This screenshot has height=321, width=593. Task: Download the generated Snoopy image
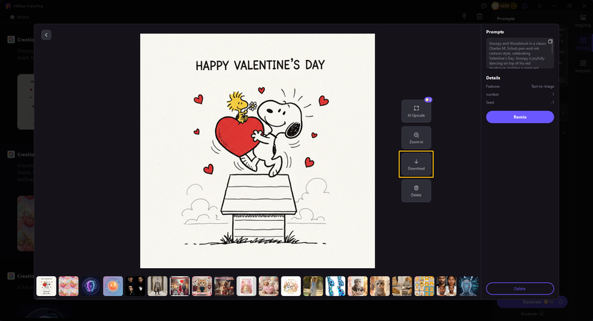pyautogui.click(x=416, y=164)
